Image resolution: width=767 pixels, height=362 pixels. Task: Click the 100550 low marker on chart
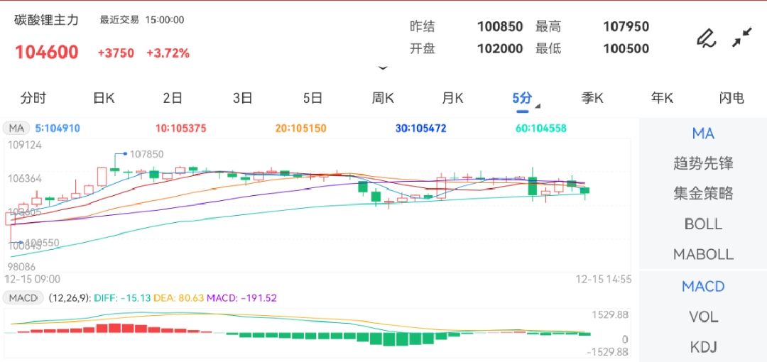[x=42, y=243]
